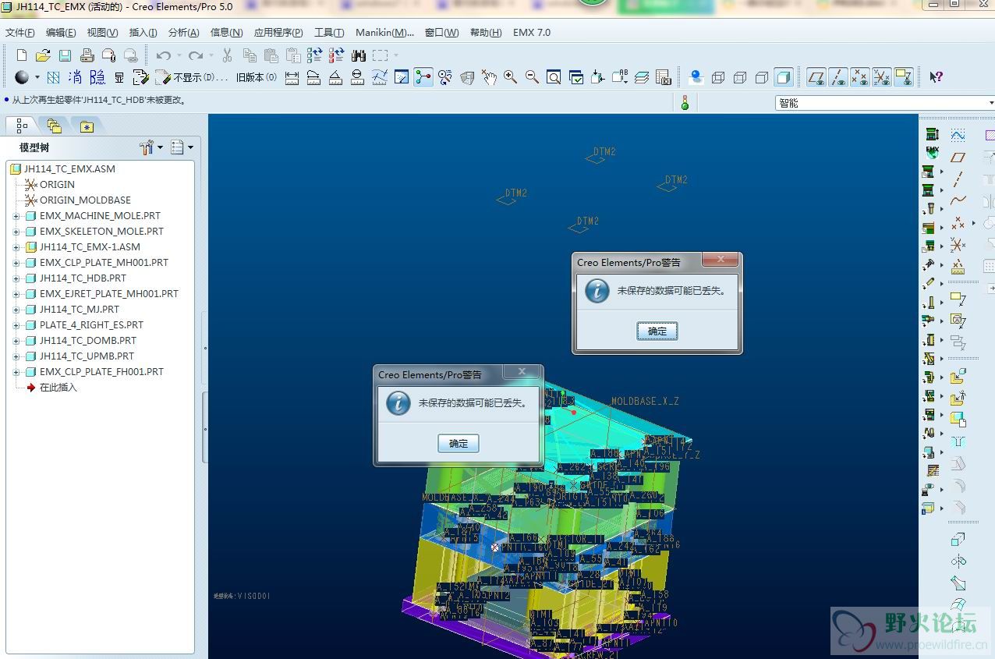Toggle shaded display mode
Image resolution: width=995 pixels, height=659 pixels.
tap(784, 77)
